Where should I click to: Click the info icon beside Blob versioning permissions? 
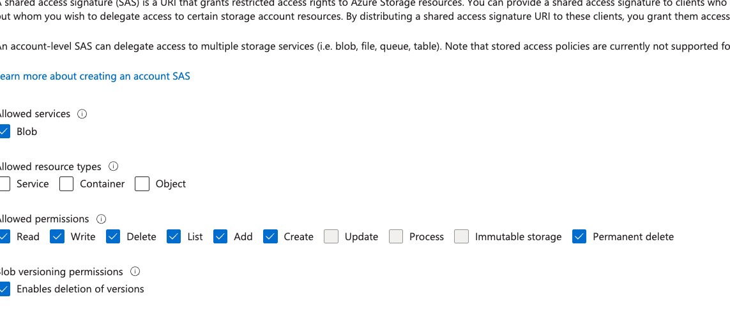(x=135, y=271)
